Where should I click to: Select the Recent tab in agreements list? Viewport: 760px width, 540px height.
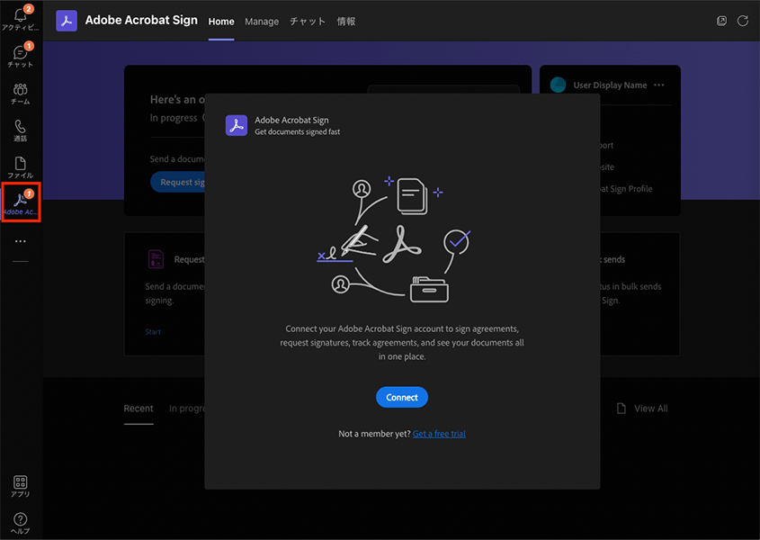click(x=139, y=409)
